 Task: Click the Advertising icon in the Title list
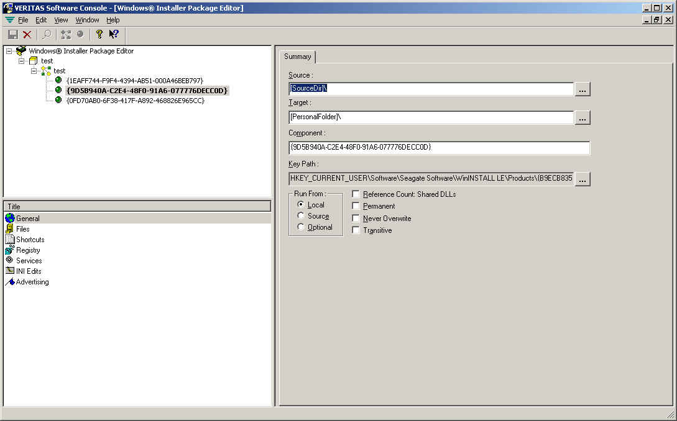tap(9, 282)
